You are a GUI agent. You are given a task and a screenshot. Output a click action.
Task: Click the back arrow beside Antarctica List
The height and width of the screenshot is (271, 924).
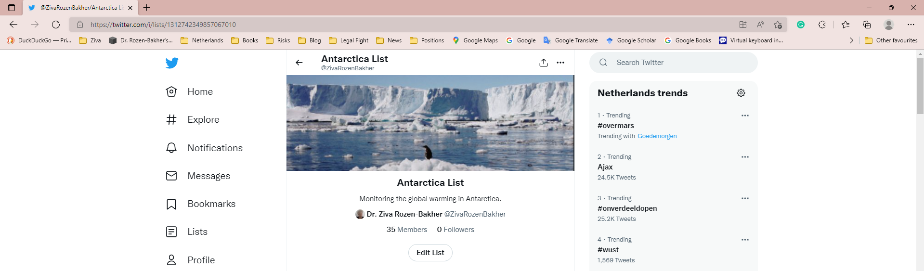pyautogui.click(x=299, y=63)
